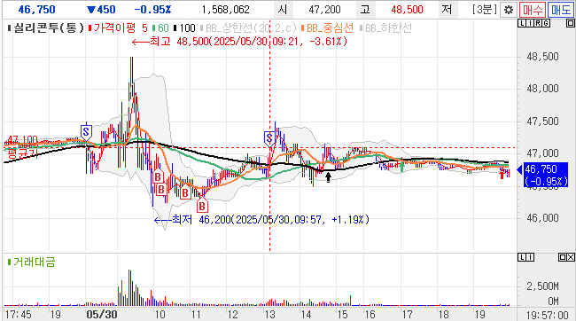Click the 실리콘투(통) legend label
The width and height of the screenshot is (576, 321).
pos(49,28)
